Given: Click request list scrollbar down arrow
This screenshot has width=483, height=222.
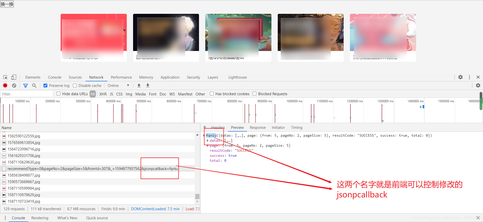Looking at the screenshot, I should click(197, 201).
